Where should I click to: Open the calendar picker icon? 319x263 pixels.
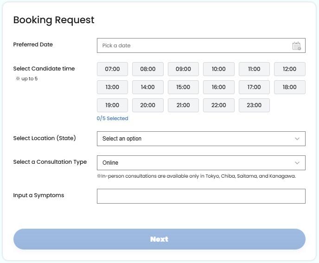pyautogui.click(x=296, y=45)
